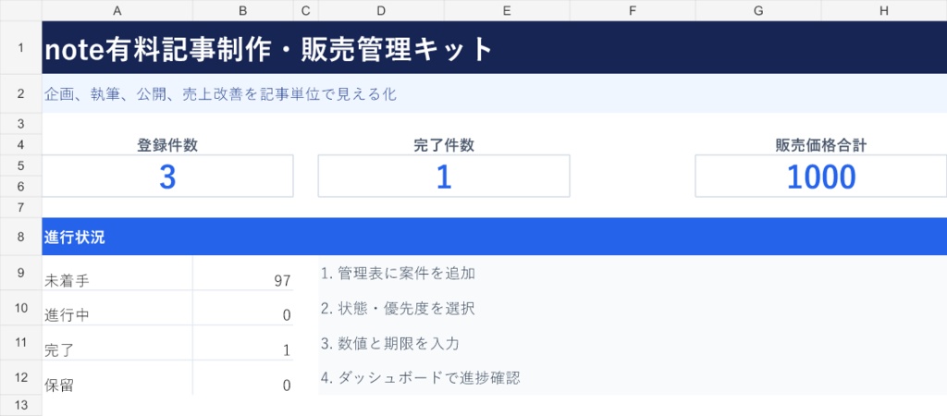This screenshot has height=416, width=947.
Task: Select row 1 header
Action: click(21, 48)
